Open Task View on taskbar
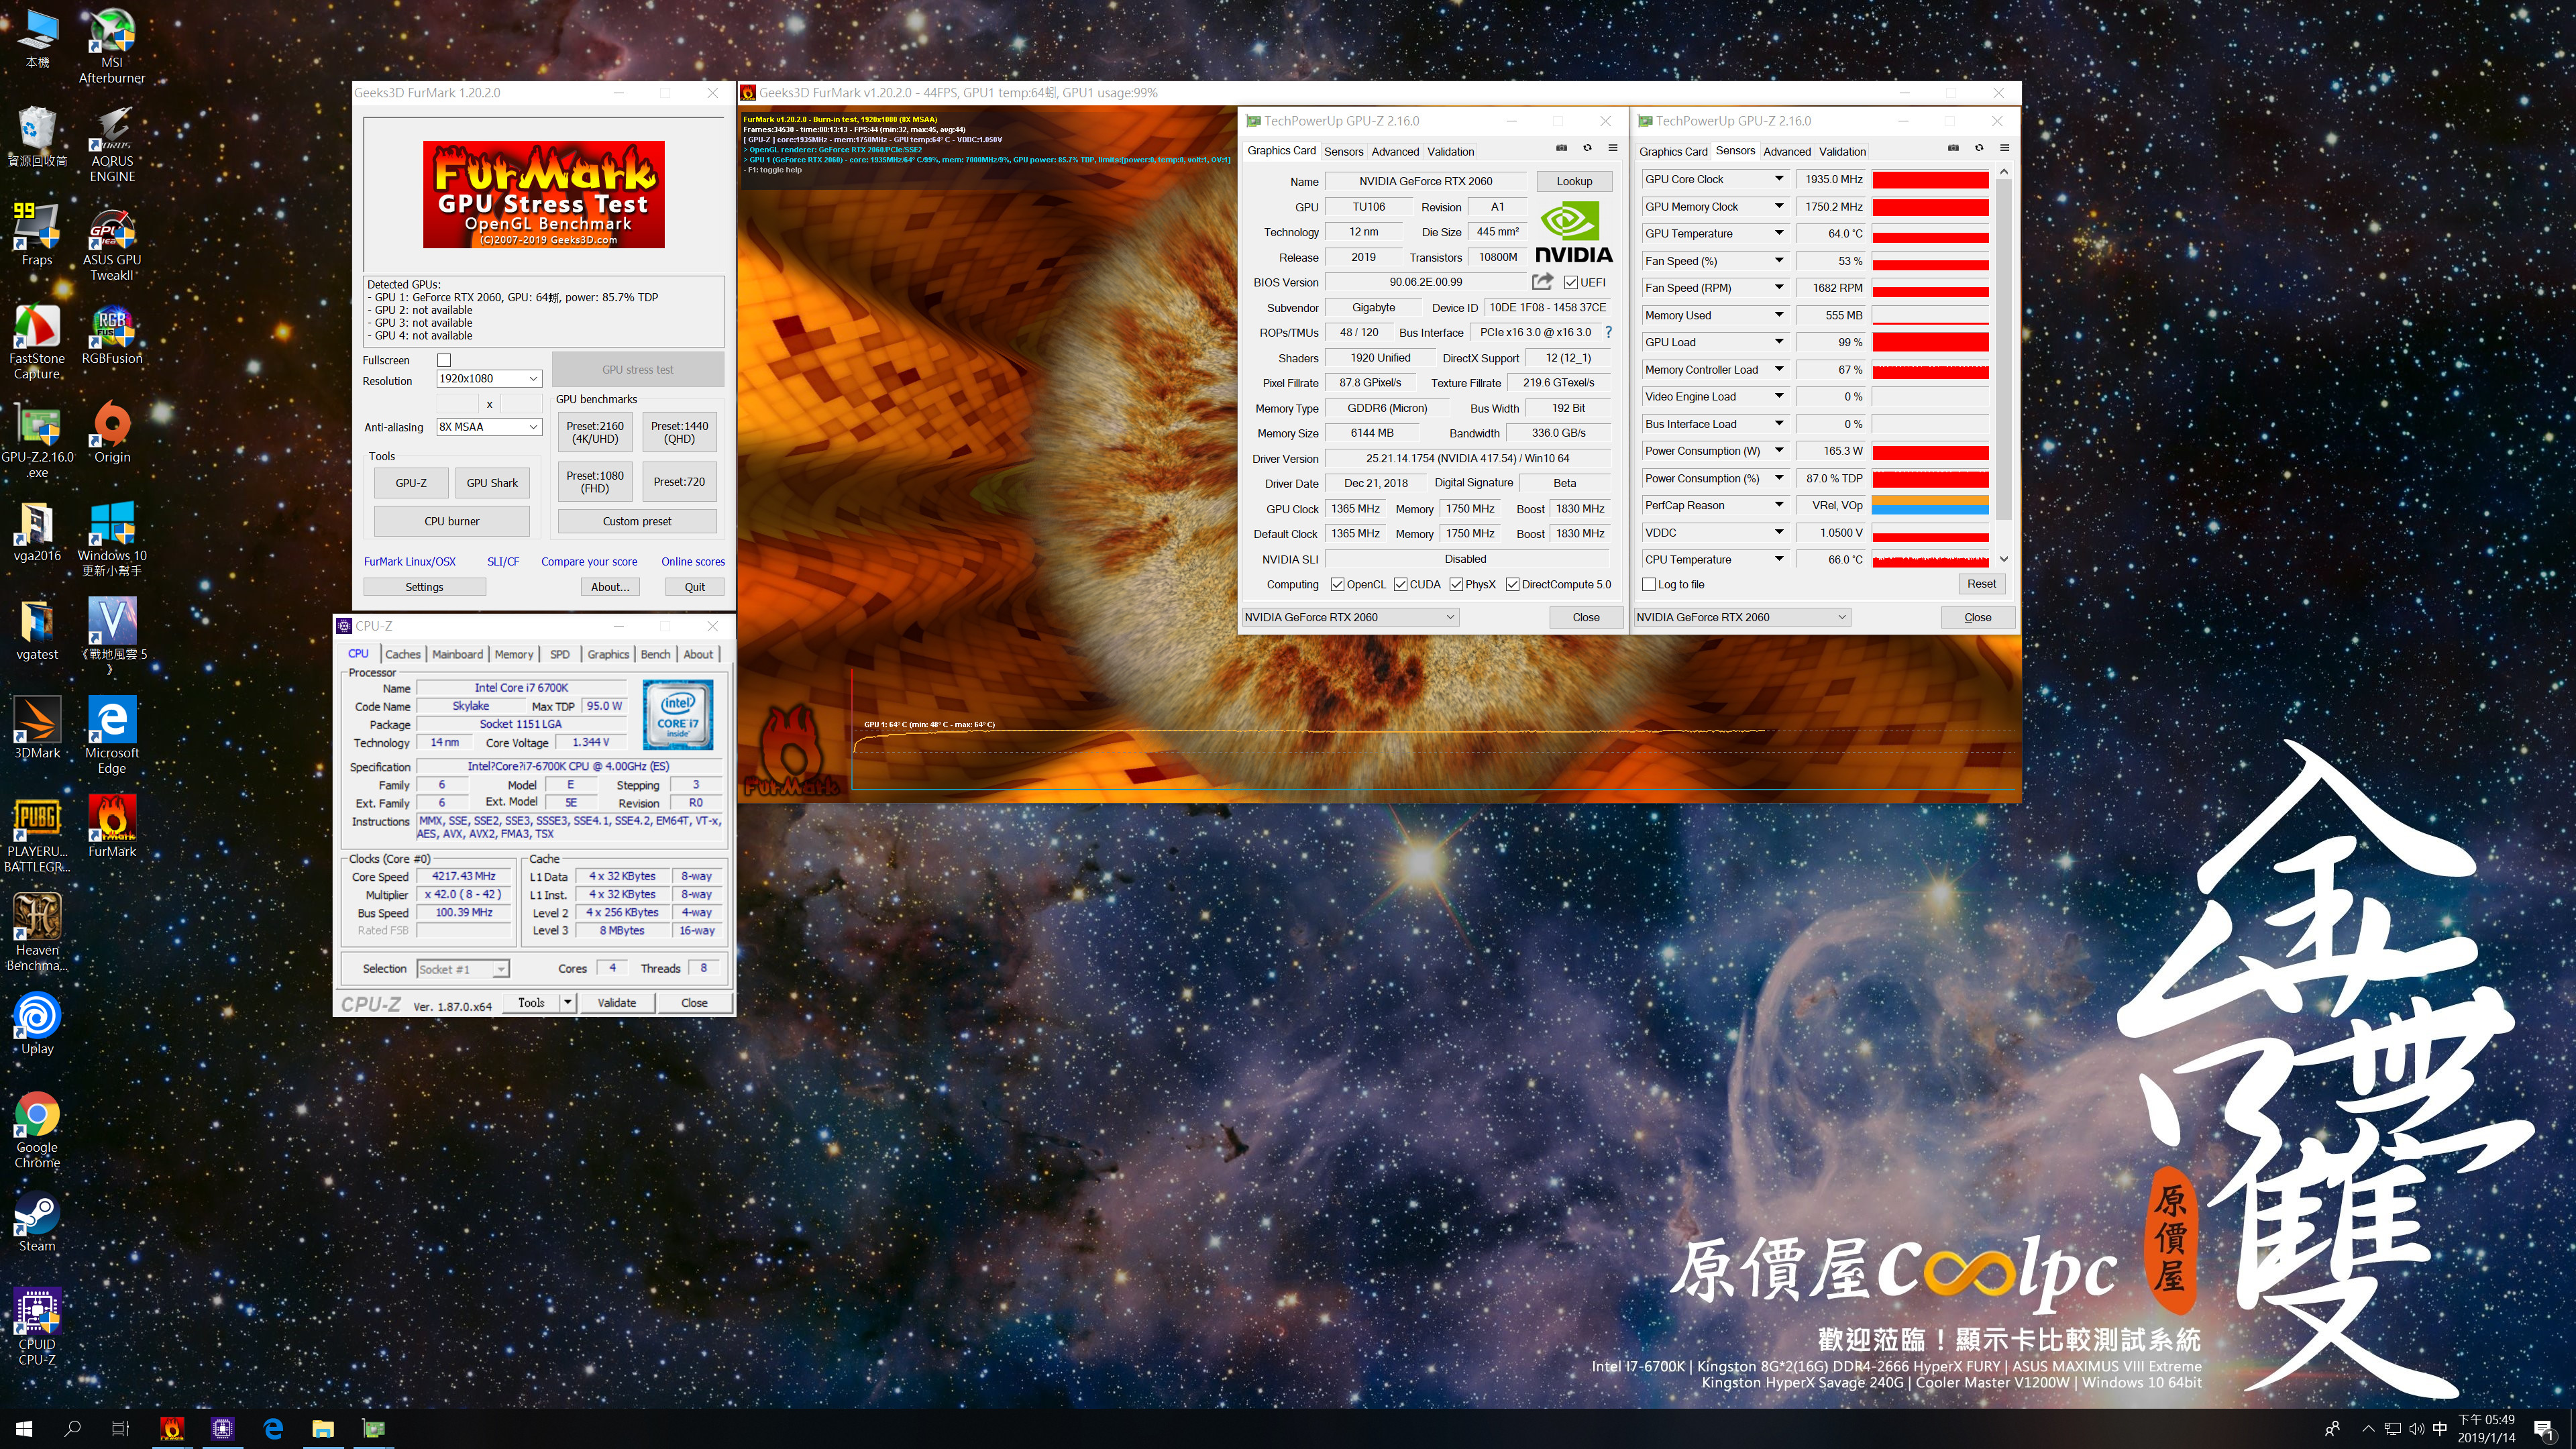This screenshot has height=1449, width=2576. point(120,1429)
